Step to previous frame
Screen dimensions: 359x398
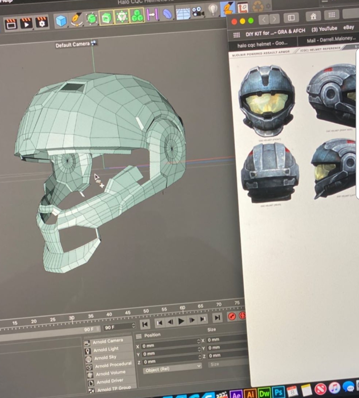tap(170, 322)
